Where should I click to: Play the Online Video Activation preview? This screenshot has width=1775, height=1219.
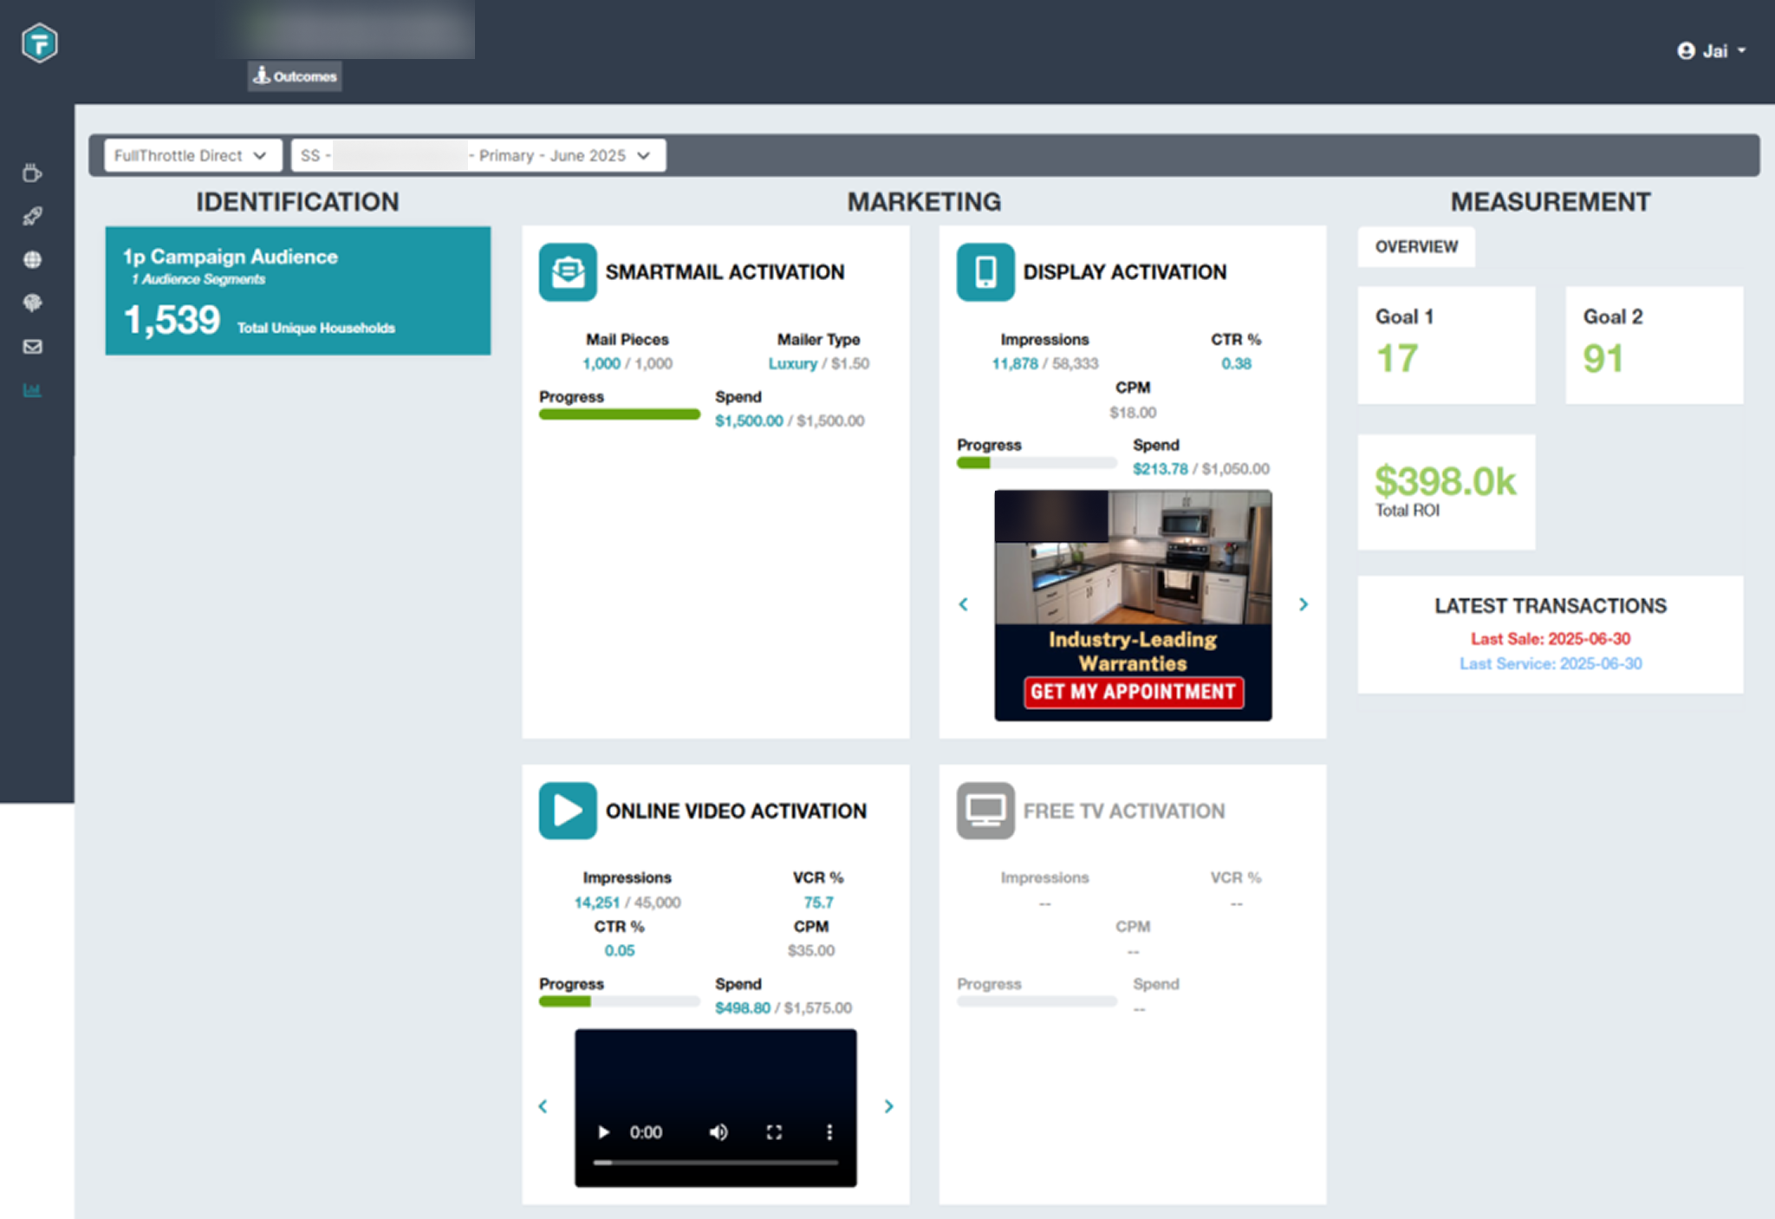603,1132
